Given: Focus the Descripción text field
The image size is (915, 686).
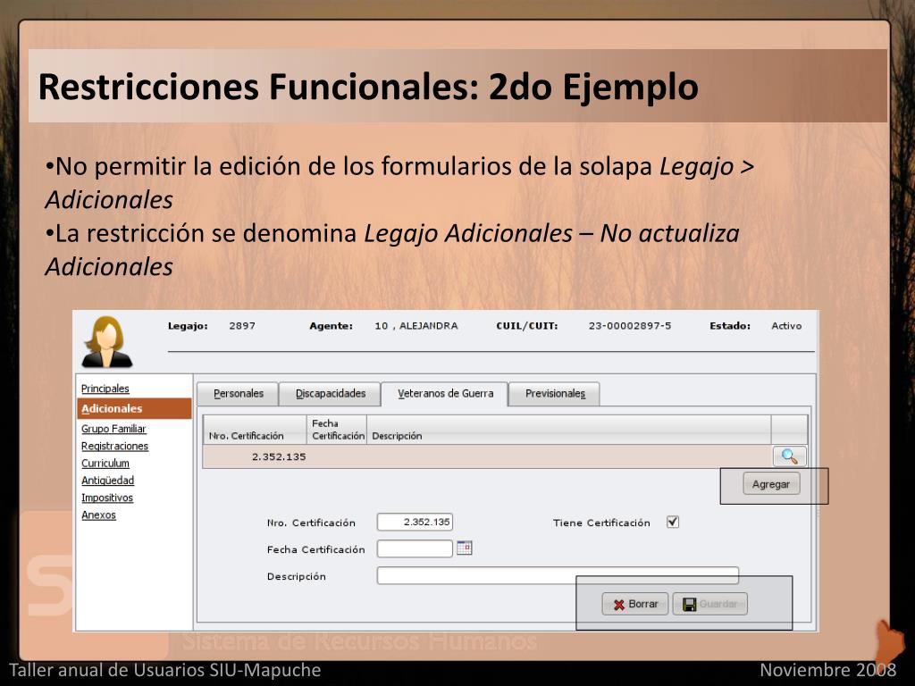Looking at the screenshot, I should [x=558, y=576].
